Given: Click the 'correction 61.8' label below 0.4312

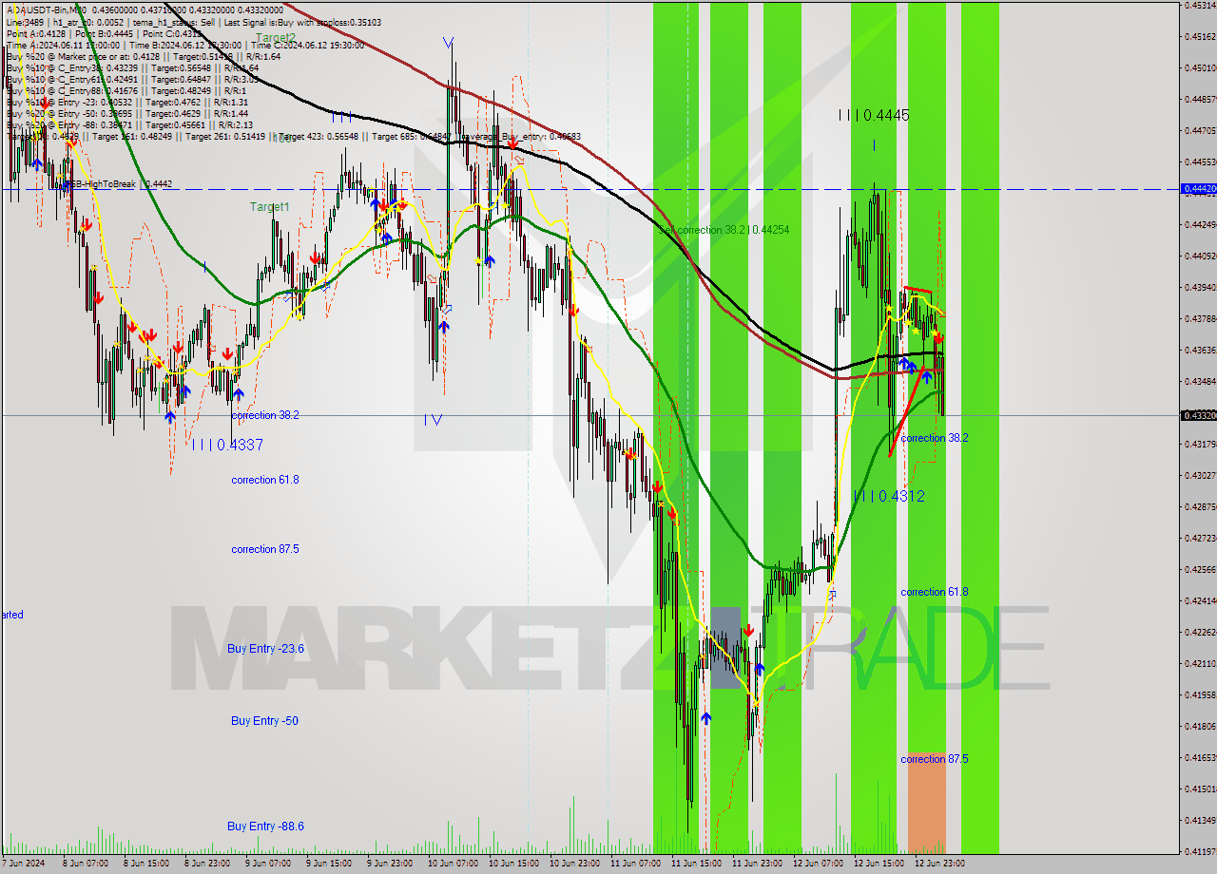Looking at the screenshot, I should [935, 592].
